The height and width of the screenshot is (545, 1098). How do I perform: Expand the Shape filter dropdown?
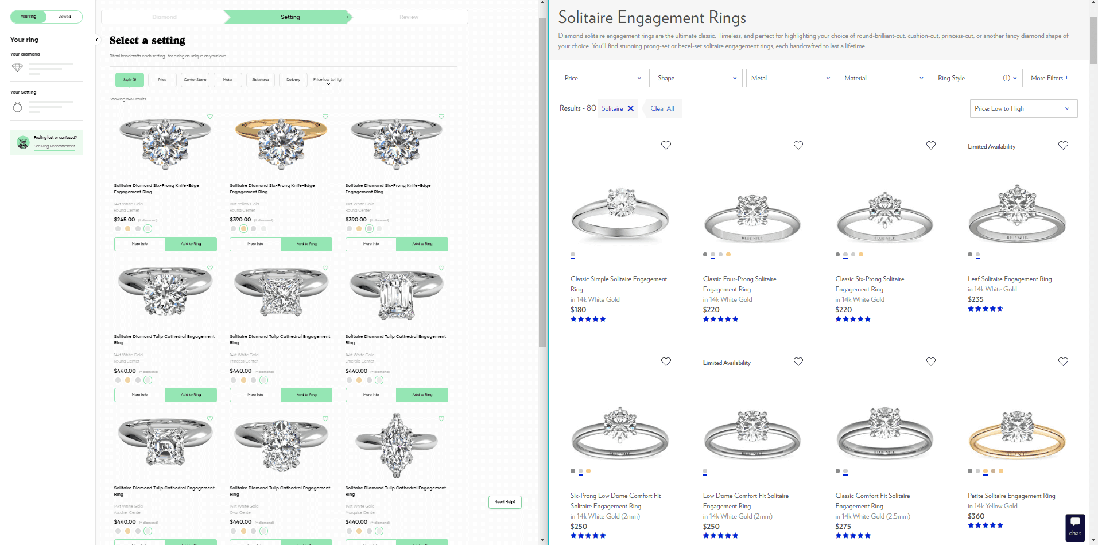(x=697, y=78)
